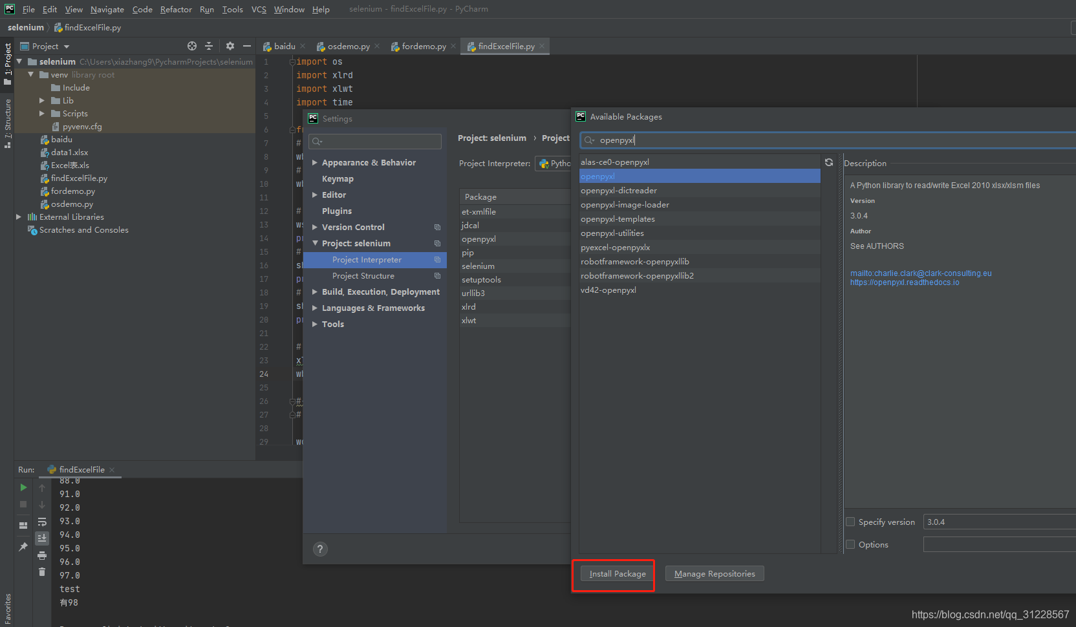Viewport: 1076px width, 627px height.
Task: Select pyexcel-openpyxlx in package list
Action: (700, 248)
